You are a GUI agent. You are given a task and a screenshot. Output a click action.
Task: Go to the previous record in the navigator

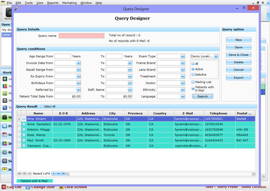[30, 173]
